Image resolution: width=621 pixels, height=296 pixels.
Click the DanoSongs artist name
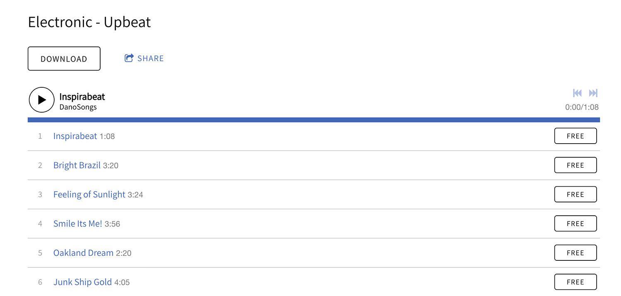tap(78, 107)
